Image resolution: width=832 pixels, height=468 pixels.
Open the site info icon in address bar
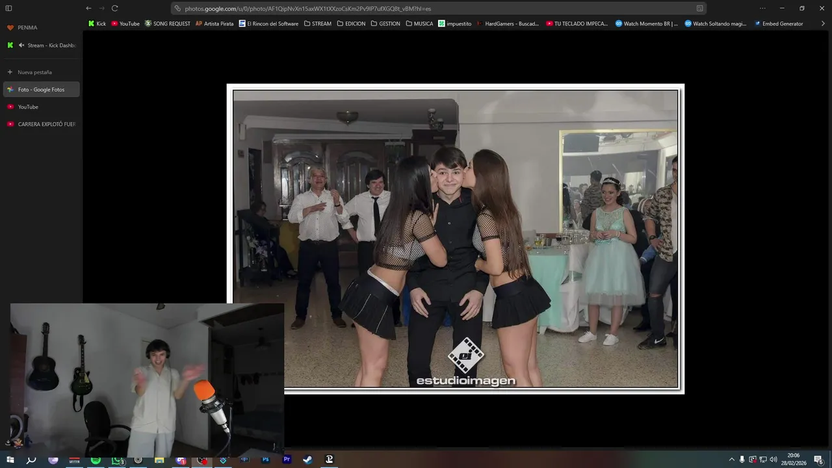pyautogui.click(x=177, y=8)
